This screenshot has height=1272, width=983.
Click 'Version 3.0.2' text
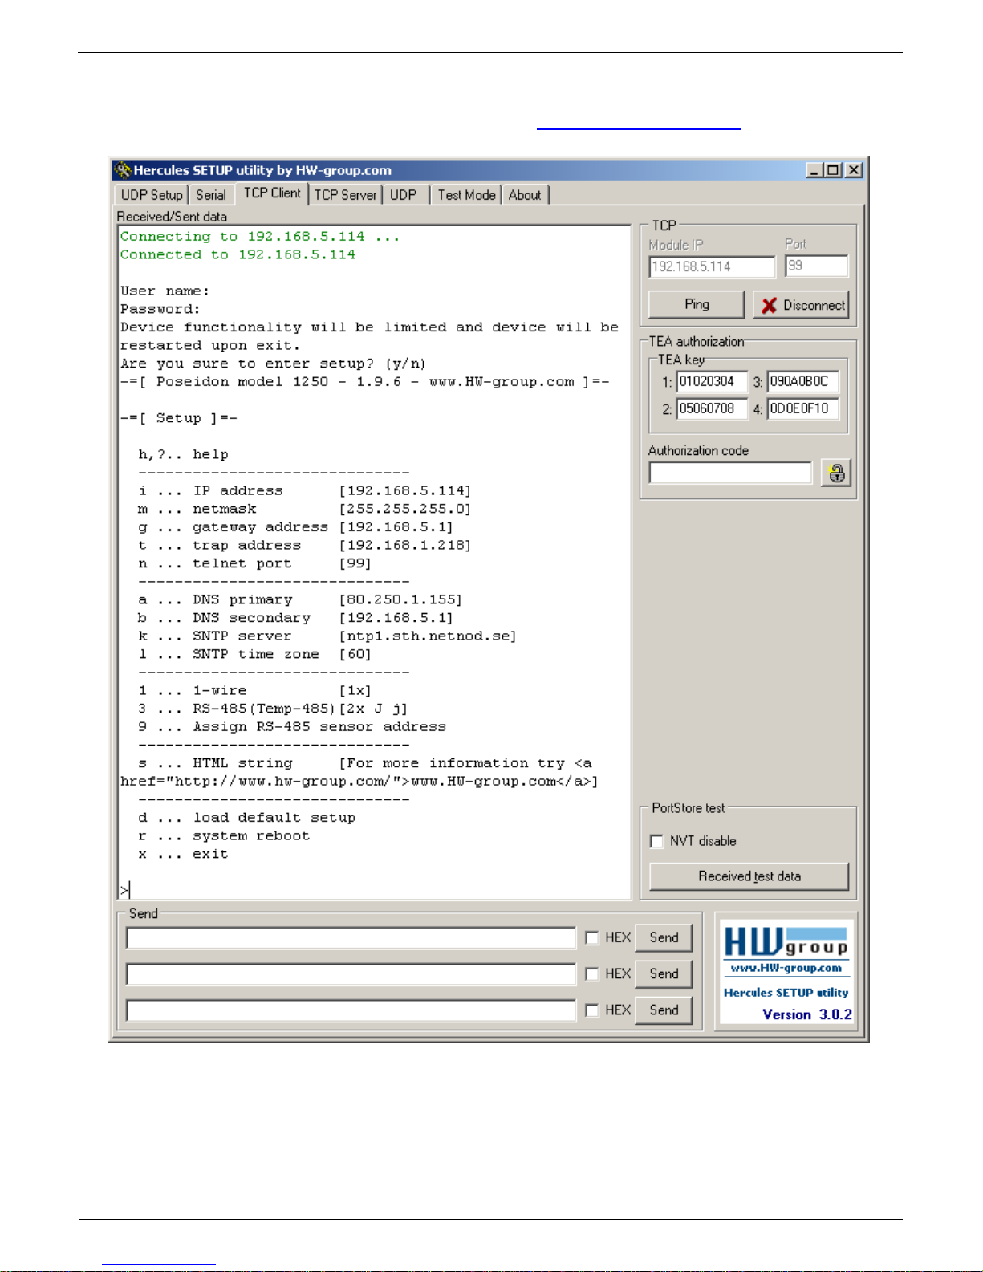coord(806,1014)
